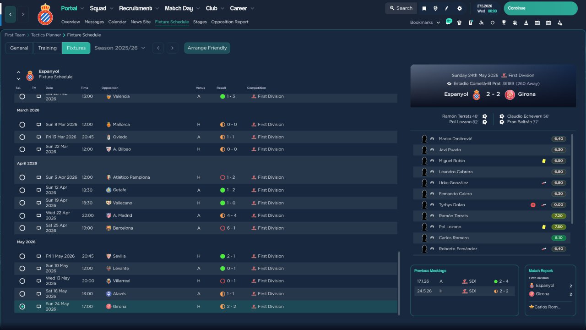Select the Alavés fixture radio button
This screenshot has height=330, width=586.
22,294
